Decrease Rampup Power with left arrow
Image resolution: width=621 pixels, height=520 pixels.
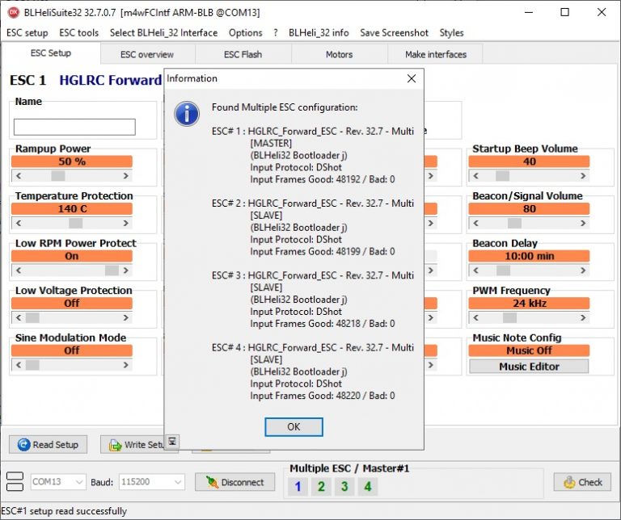(x=19, y=175)
